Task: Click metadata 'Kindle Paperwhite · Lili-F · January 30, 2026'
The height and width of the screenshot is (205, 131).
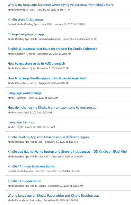Action: (x=39, y=10)
